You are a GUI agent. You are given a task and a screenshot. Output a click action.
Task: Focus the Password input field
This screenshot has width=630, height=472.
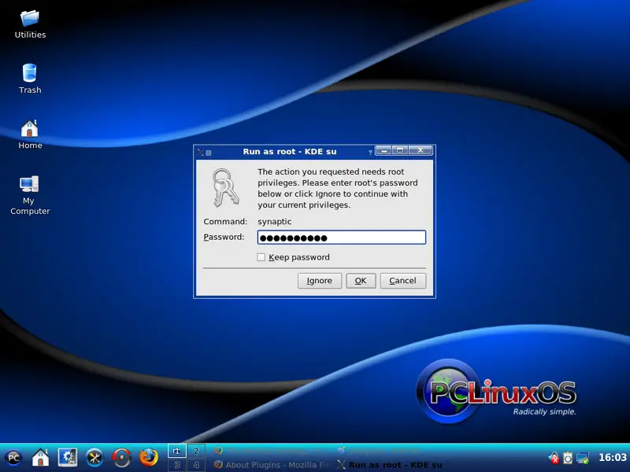(x=342, y=238)
